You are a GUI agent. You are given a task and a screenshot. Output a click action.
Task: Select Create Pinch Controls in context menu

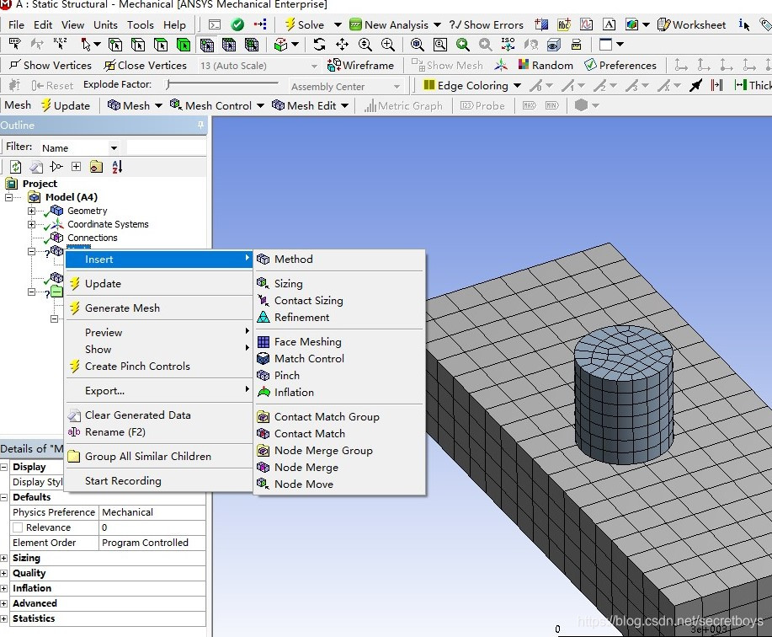coord(158,366)
